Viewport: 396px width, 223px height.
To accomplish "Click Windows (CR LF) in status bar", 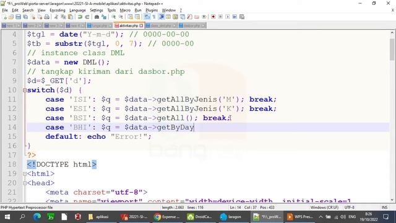I will point(324,208).
